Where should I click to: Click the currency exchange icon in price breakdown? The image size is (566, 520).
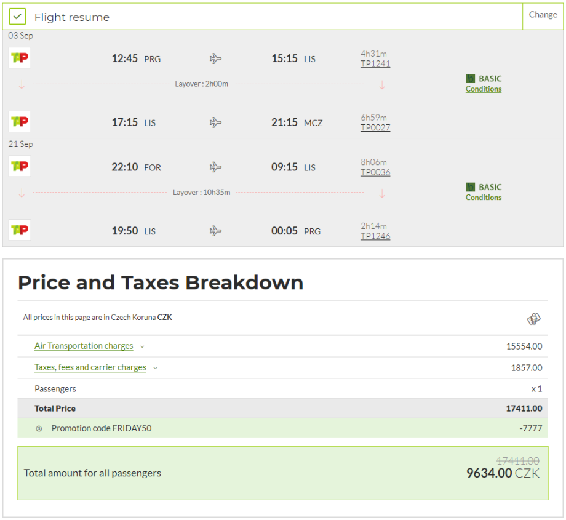click(533, 319)
